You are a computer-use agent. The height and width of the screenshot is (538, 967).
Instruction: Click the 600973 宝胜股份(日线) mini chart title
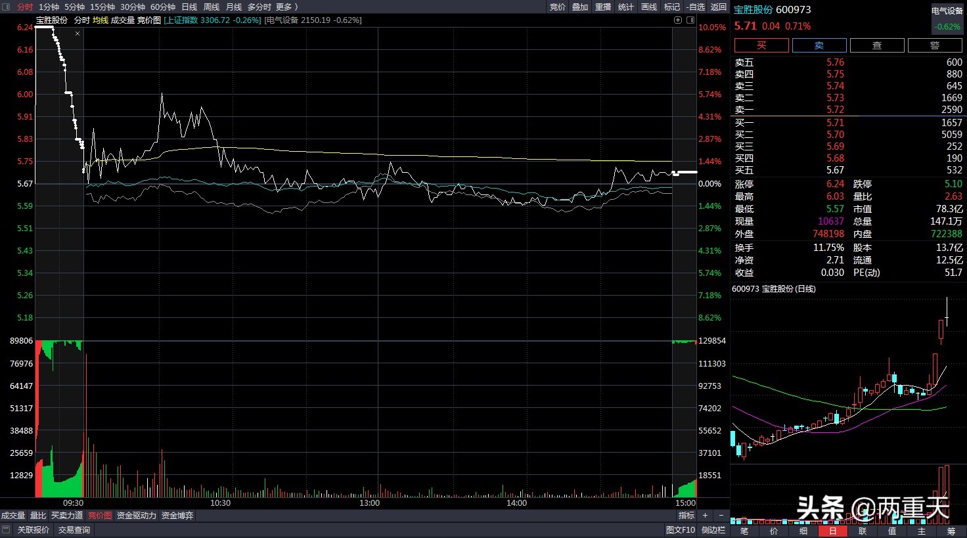coord(774,289)
